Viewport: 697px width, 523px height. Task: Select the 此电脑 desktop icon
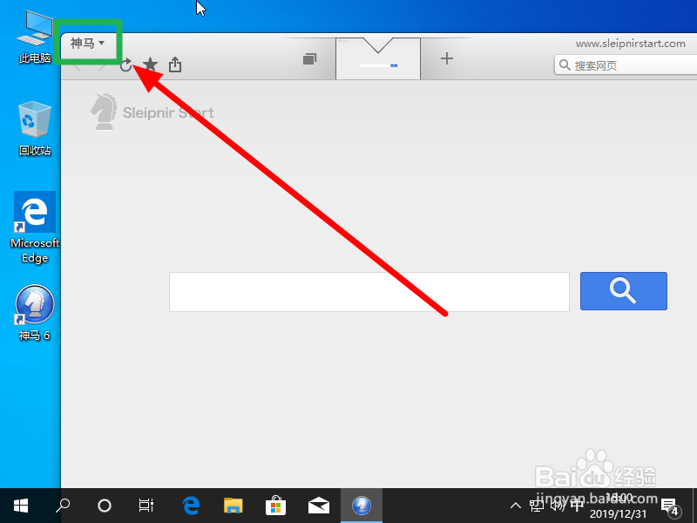tap(35, 37)
